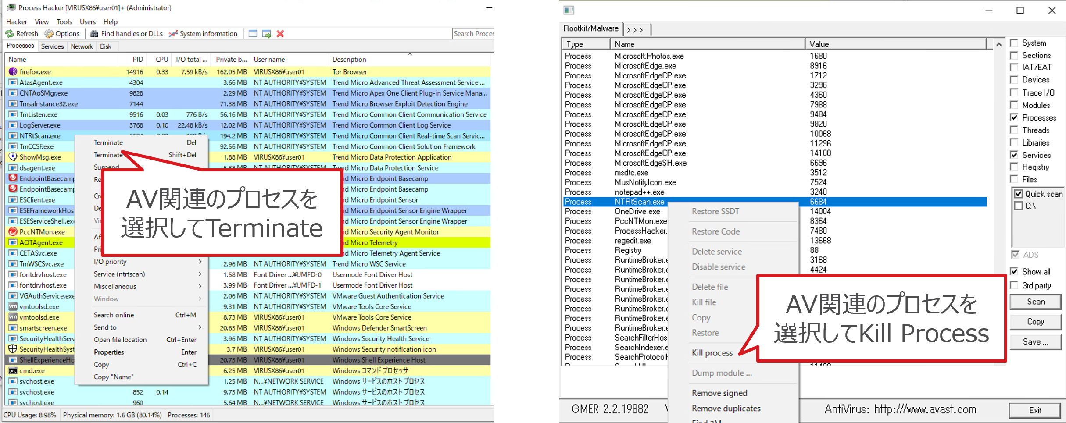Click the cmd.exe console icon
The width and height of the screenshot is (1066, 423).
(x=13, y=370)
